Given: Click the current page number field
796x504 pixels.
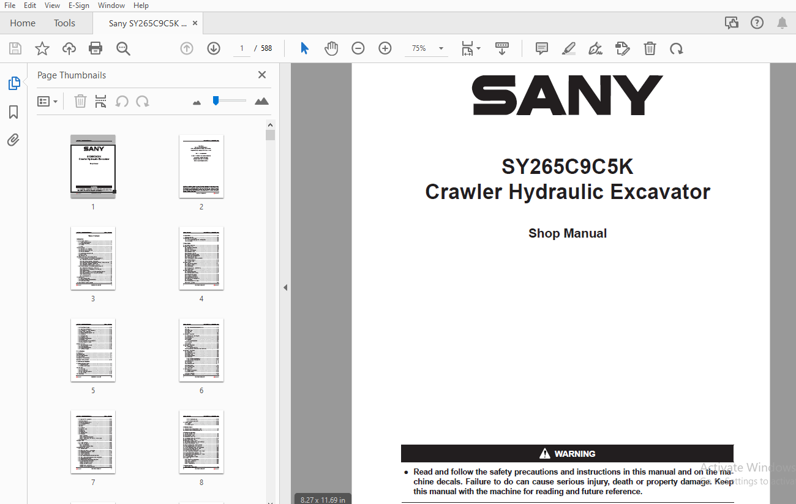Looking at the screenshot, I should point(242,48).
